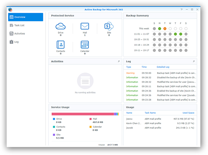Image resolution: width=208 pixels, height=155 pixels.
Task: Click the SharePoint Site icon
Action: (x=109, y=26)
